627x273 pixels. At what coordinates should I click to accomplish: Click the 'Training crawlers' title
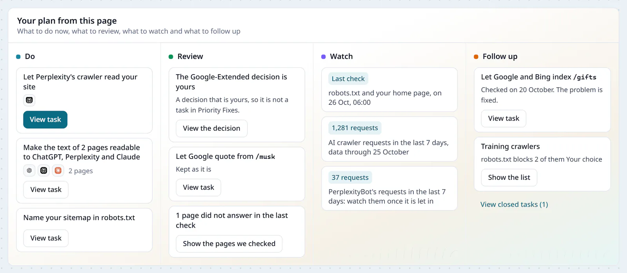510,146
